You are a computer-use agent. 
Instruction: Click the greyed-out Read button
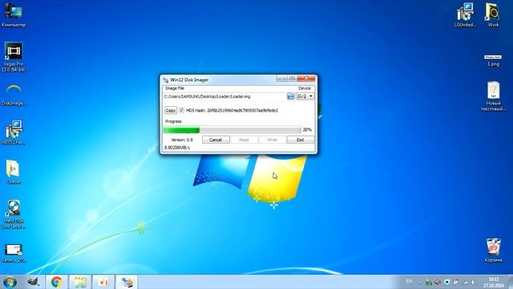tap(244, 140)
